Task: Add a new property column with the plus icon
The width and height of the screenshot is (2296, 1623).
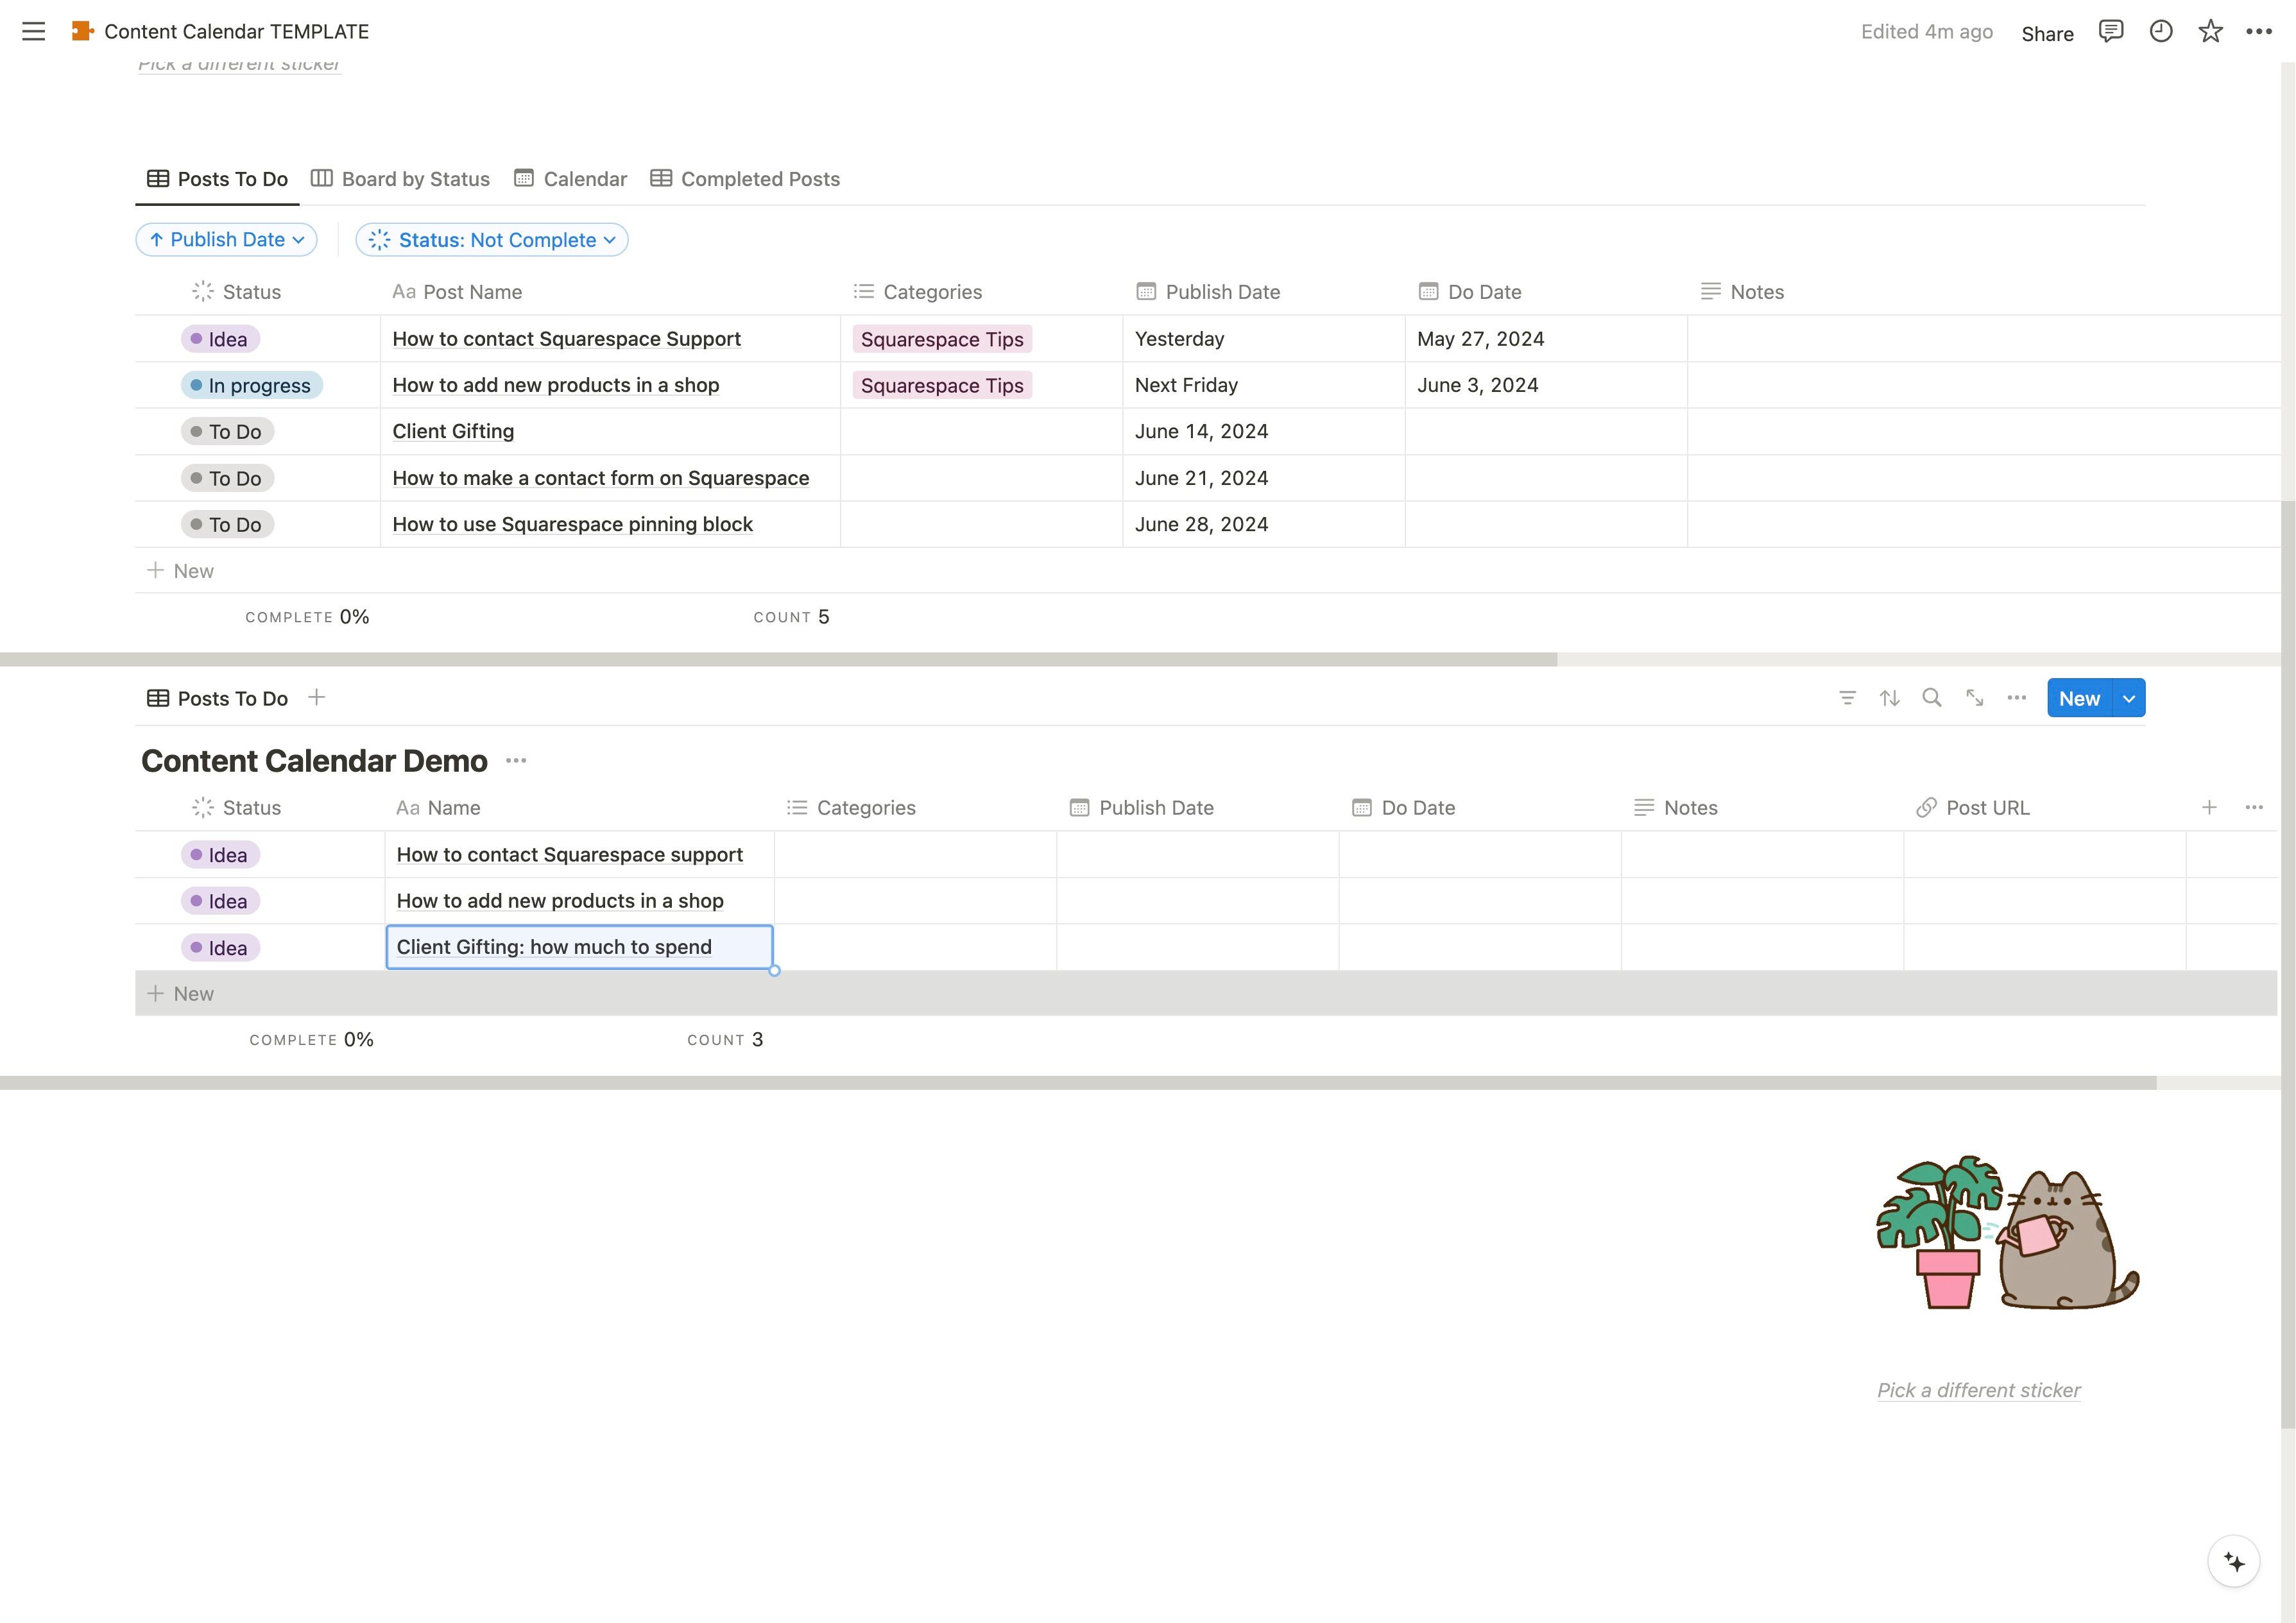Action: tap(2209, 807)
